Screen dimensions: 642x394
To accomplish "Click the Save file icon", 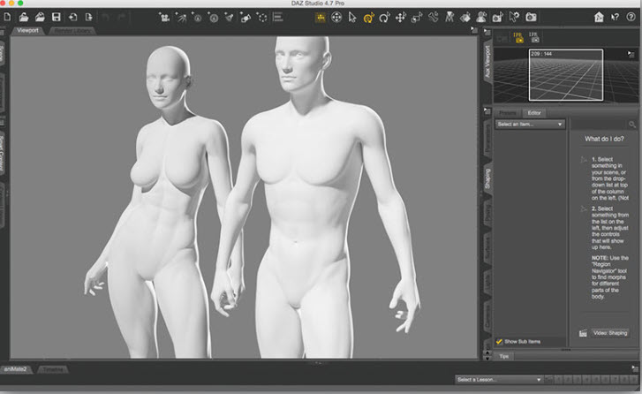I will [x=57, y=17].
